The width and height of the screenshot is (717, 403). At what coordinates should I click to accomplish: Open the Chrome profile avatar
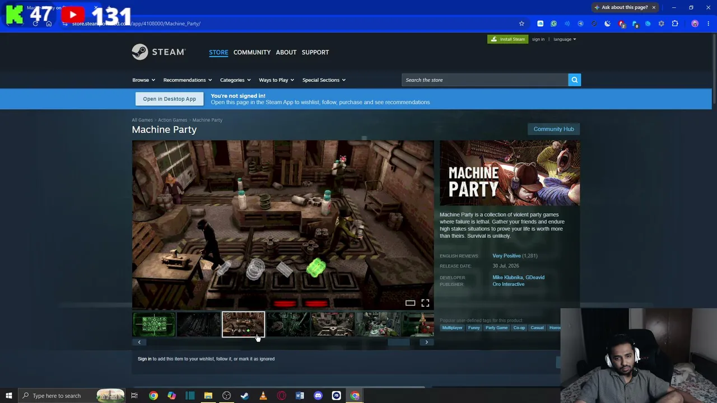tap(695, 24)
